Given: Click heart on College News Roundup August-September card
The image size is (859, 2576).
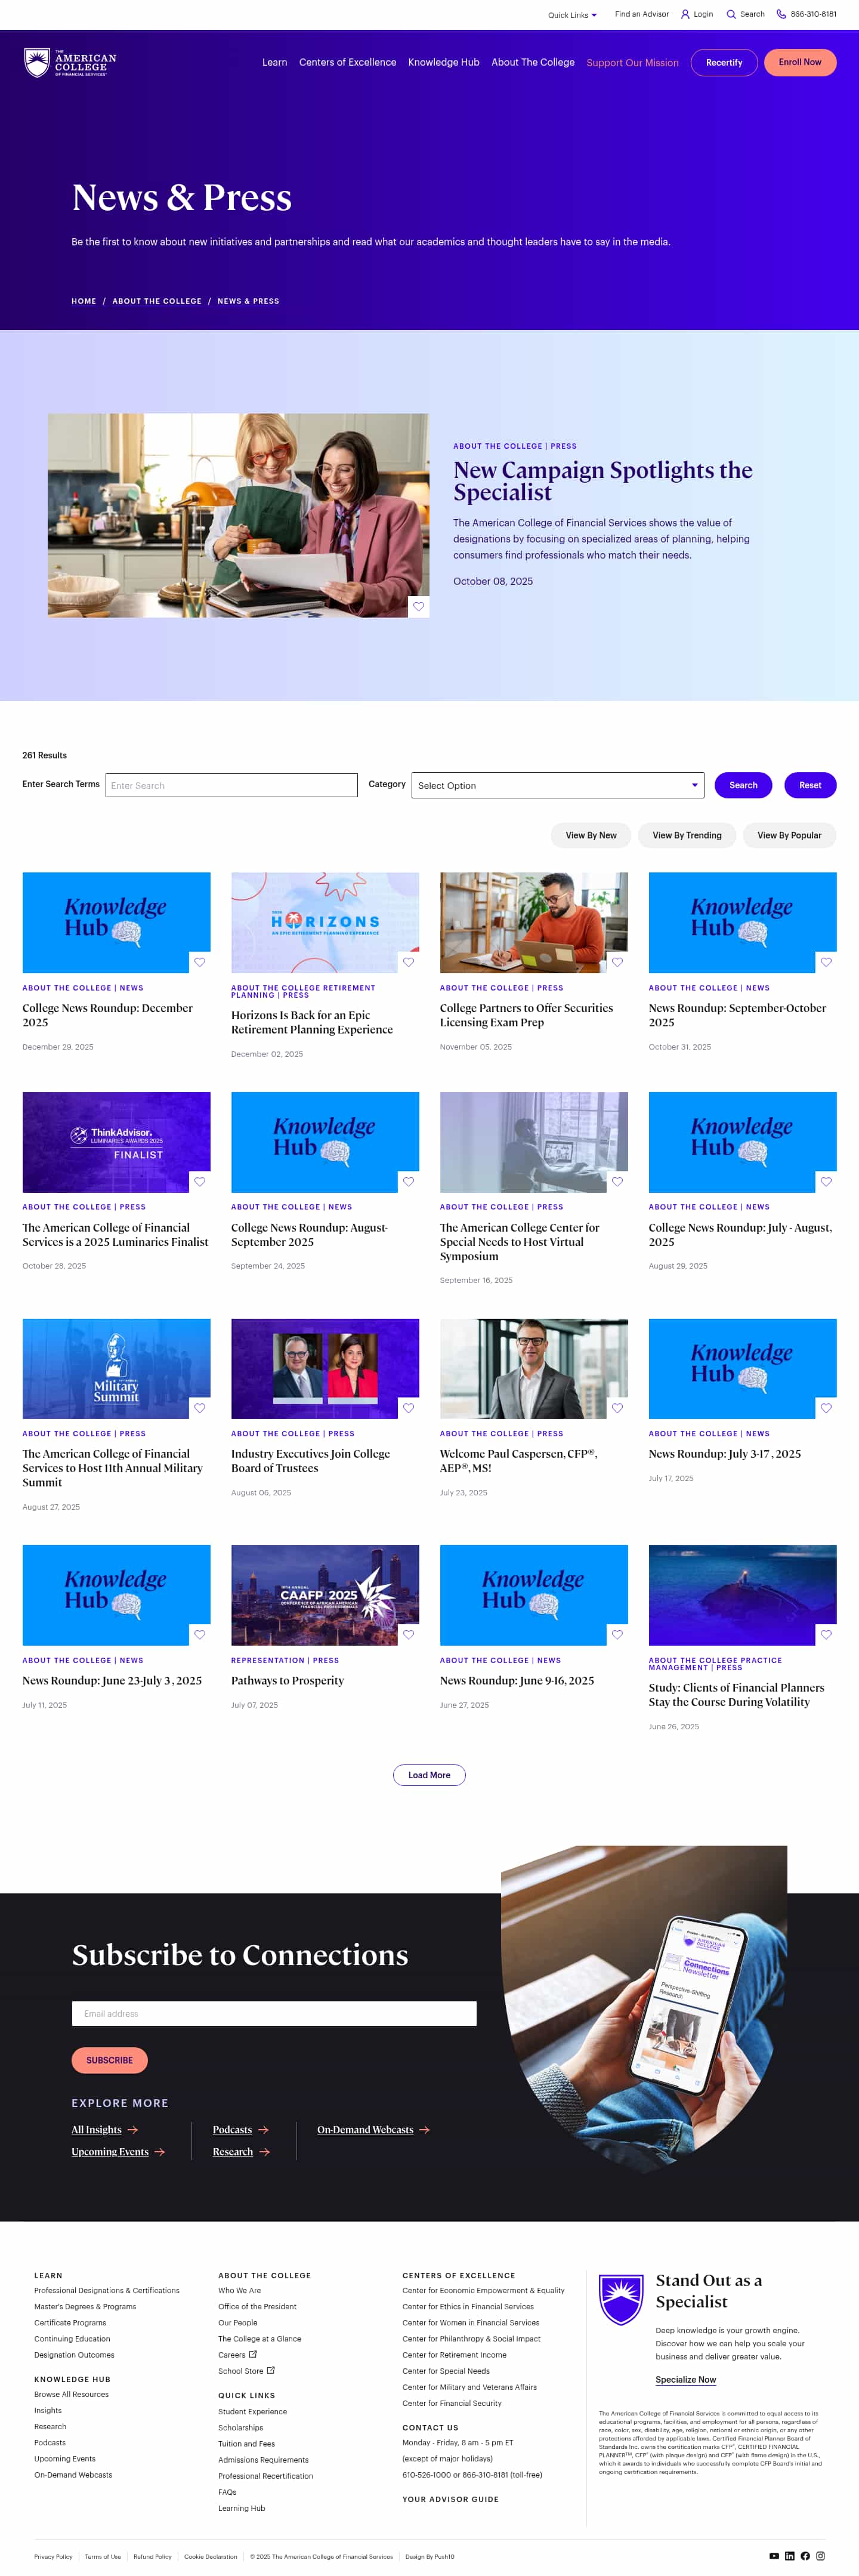Looking at the screenshot, I should coord(408,1181).
